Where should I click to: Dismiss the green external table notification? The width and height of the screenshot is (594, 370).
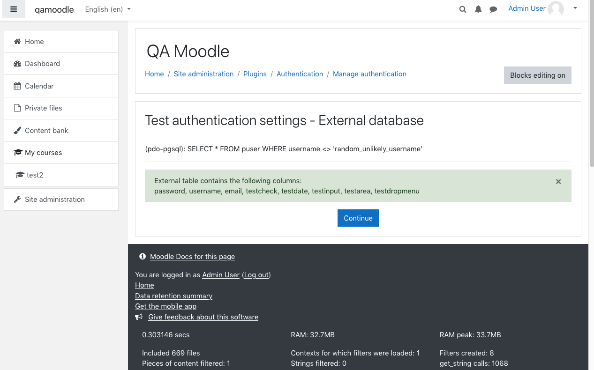pos(558,181)
